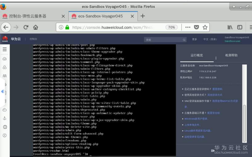Viewport: 252px width, 157px height.
Task: Open a new tab with the plus button
Action: coord(143,16)
